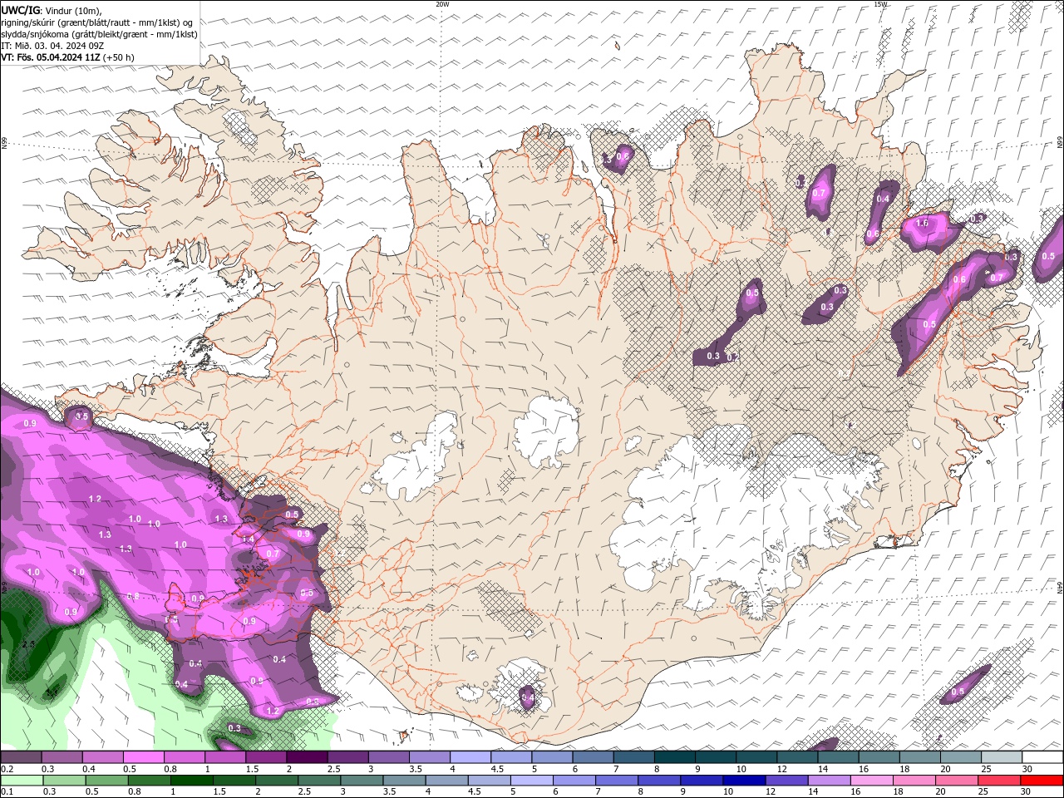Click the '20W' longitude label
The image size is (1064, 798).
coord(442,4)
